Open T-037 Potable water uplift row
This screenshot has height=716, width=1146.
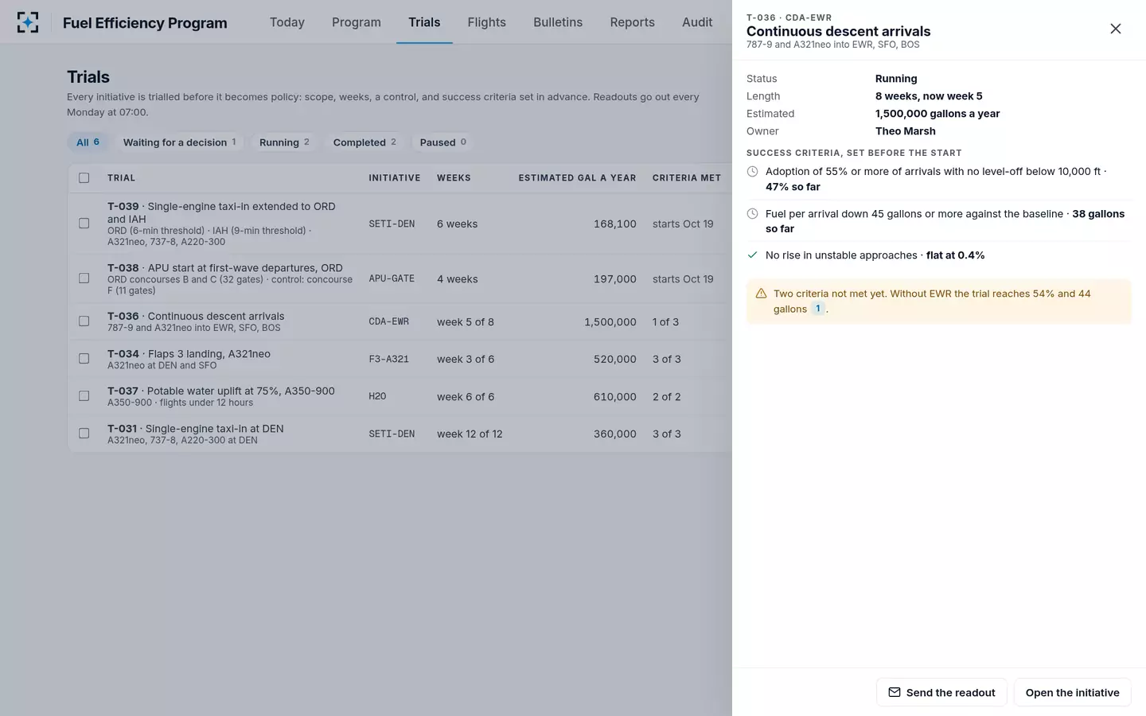click(400, 396)
